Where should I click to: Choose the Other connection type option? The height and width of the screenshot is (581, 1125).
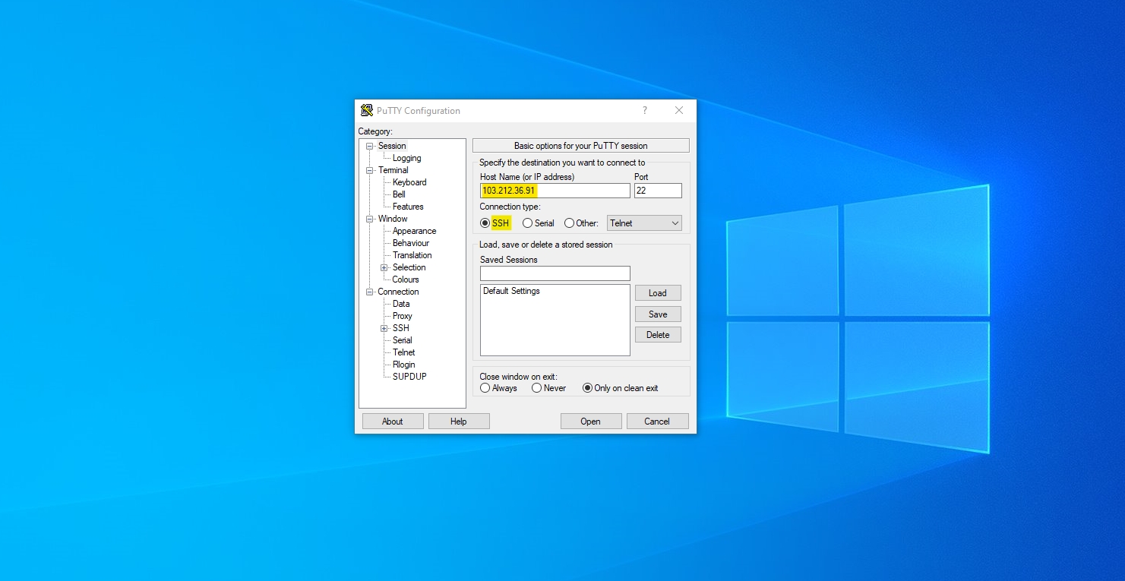[570, 223]
